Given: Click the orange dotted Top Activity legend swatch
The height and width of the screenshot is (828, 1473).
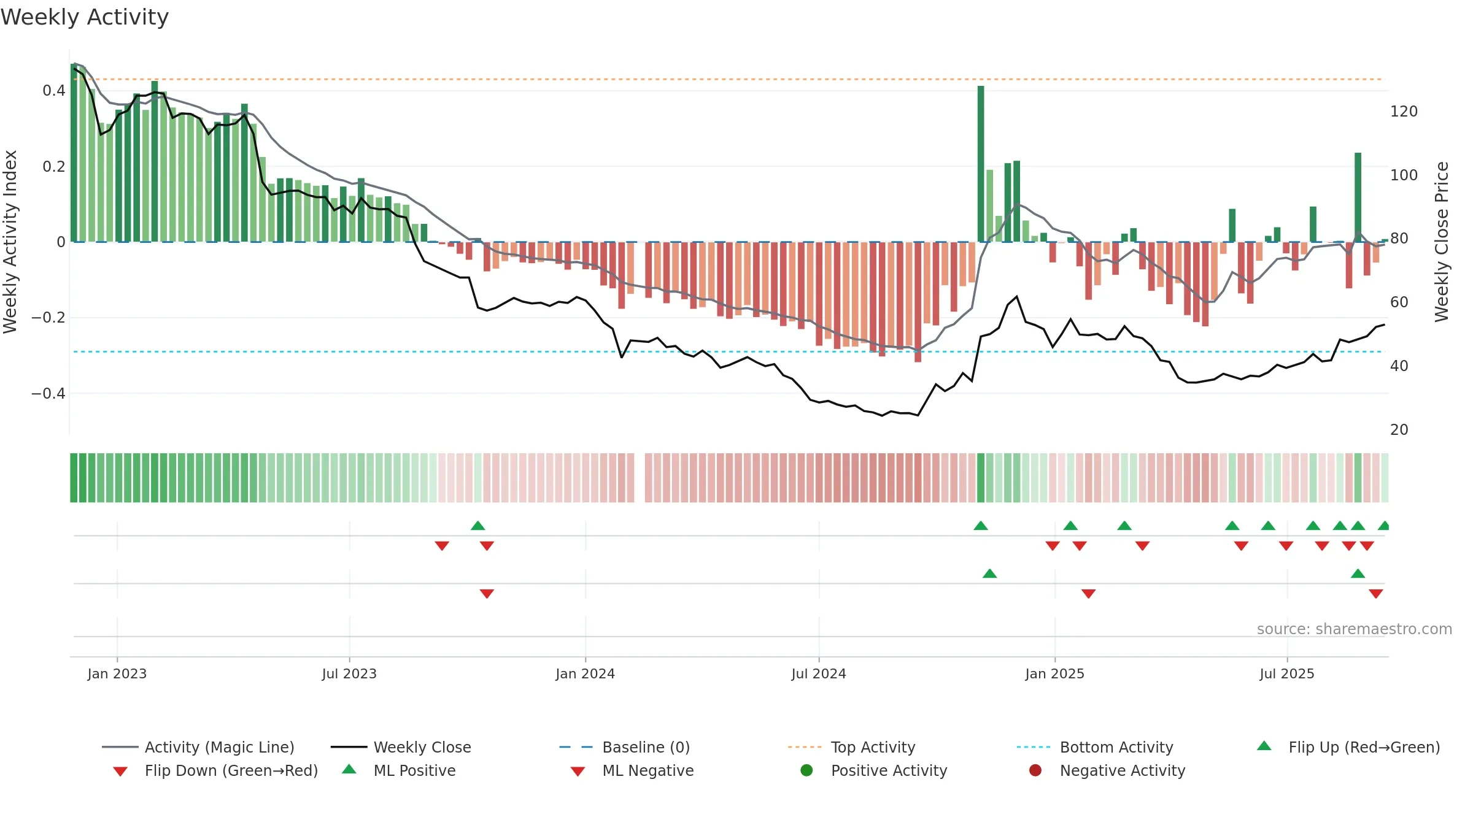Looking at the screenshot, I should (x=805, y=747).
